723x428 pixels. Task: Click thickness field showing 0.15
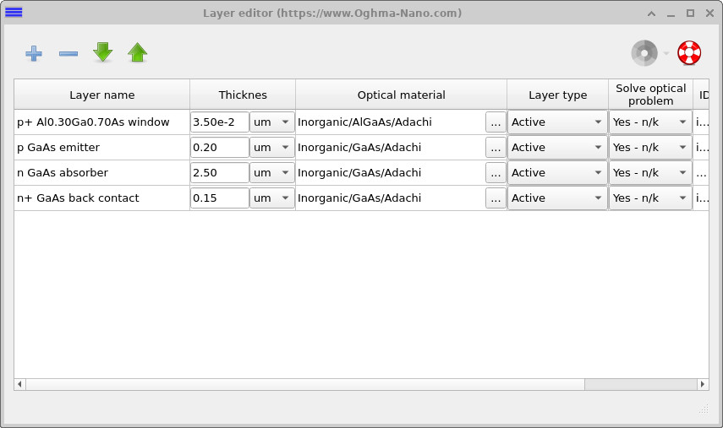(x=220, y=198)
